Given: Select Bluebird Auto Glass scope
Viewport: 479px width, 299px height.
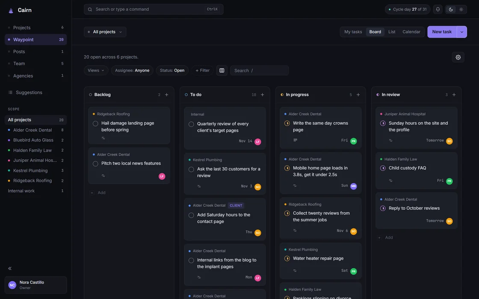Looking at the screenshot, I should 36,140.
